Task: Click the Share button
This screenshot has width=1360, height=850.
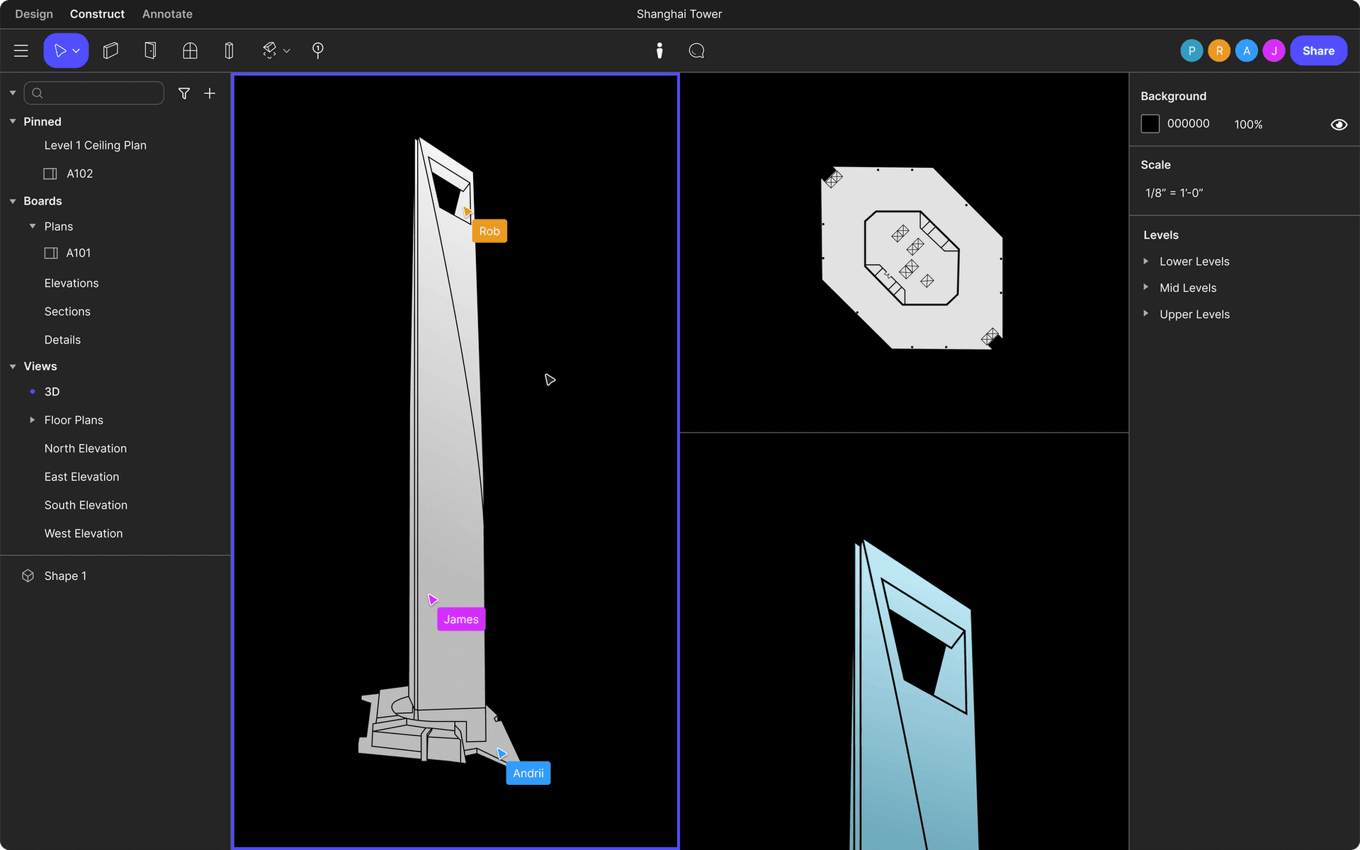Action: click(1317, 51)
